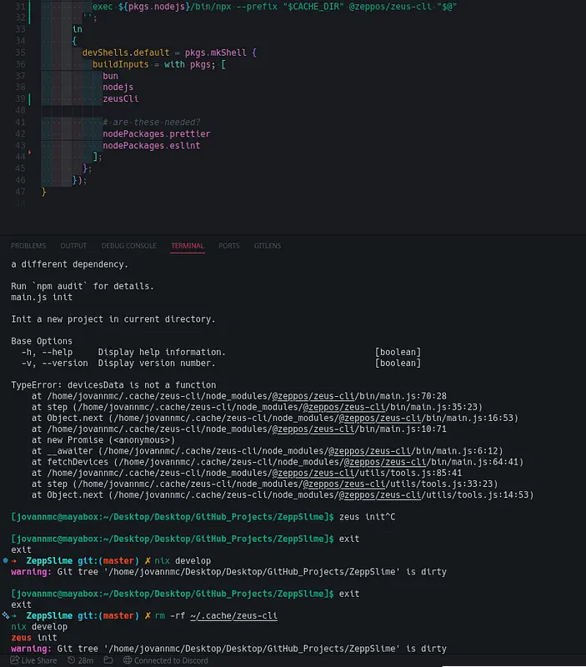Click green git change bar at line 39
586x667 pixels.
click(x=30, y=99)
